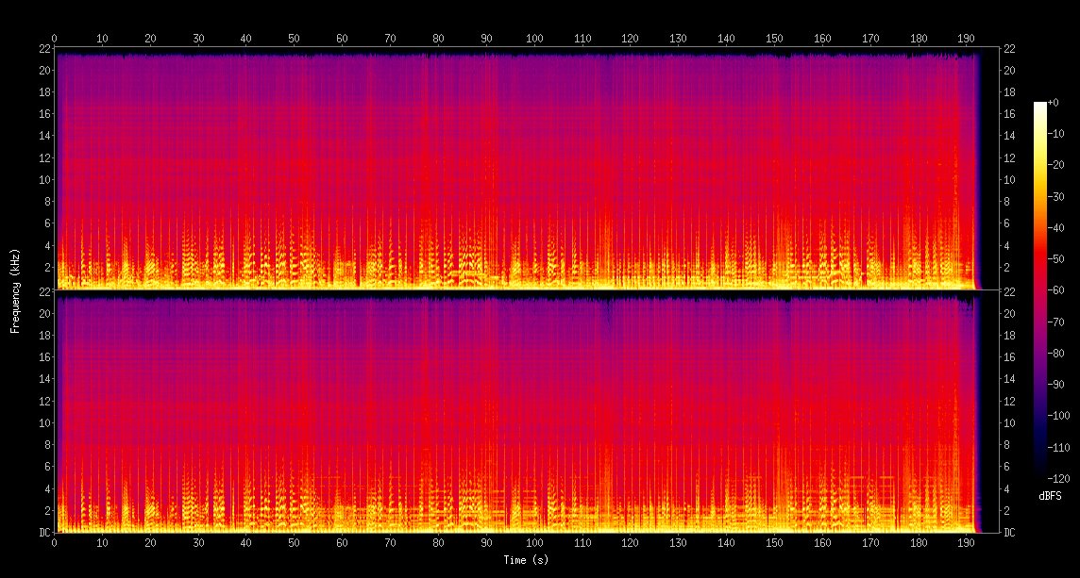
Task: Click the 10 kHz label on lower channel's right axis
Action: [x=1009, y=423]
